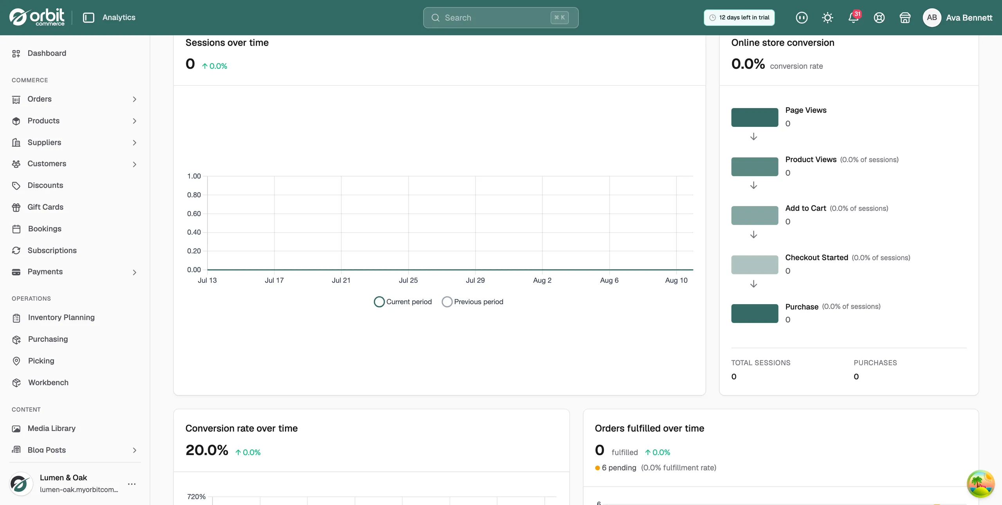Expand the Suppliers submenu chevron
The image size is (1002, 505).
134,143
